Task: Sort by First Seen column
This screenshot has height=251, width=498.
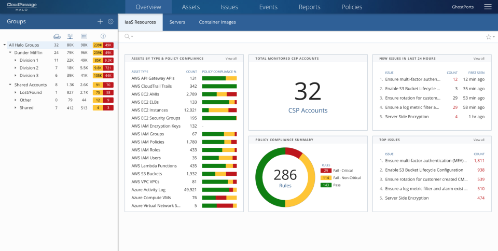Action: tap(476, 73)
